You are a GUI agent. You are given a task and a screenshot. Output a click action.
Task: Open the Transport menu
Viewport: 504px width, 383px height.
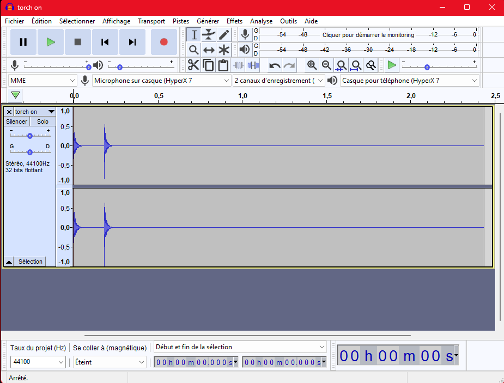[x=151, y=21]
